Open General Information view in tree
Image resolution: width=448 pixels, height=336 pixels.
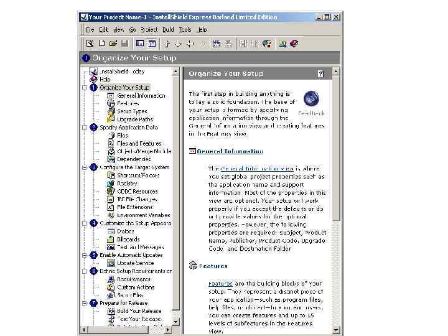(141, 95)
